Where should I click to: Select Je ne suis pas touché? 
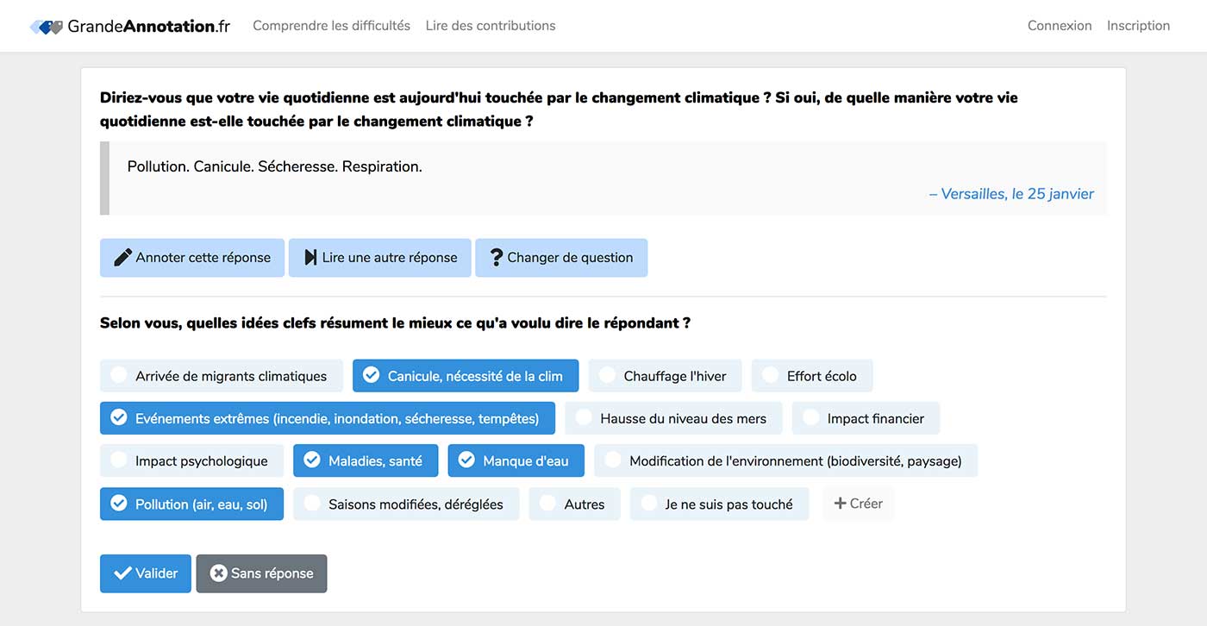click(x=719, y=504)
